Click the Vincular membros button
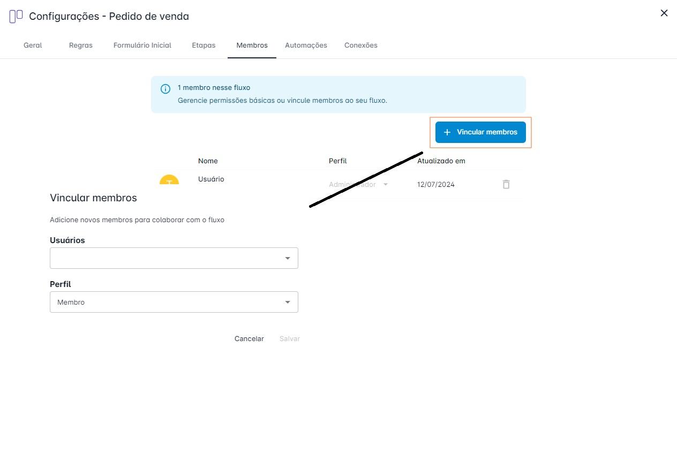This screenshot has height=468, width=677. [480, 132]
